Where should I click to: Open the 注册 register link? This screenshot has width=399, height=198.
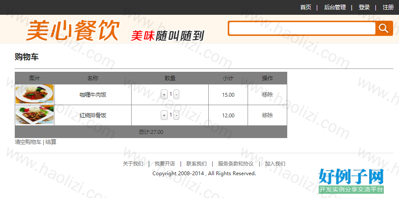click(x=388, y=8)
